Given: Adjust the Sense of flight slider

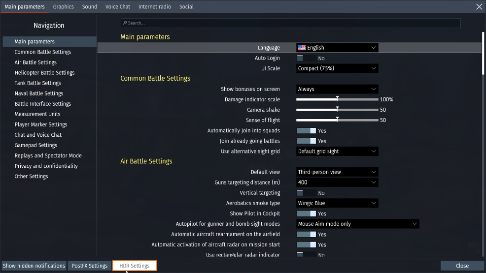Looking at the screenshot, I should tap(337, 120).
